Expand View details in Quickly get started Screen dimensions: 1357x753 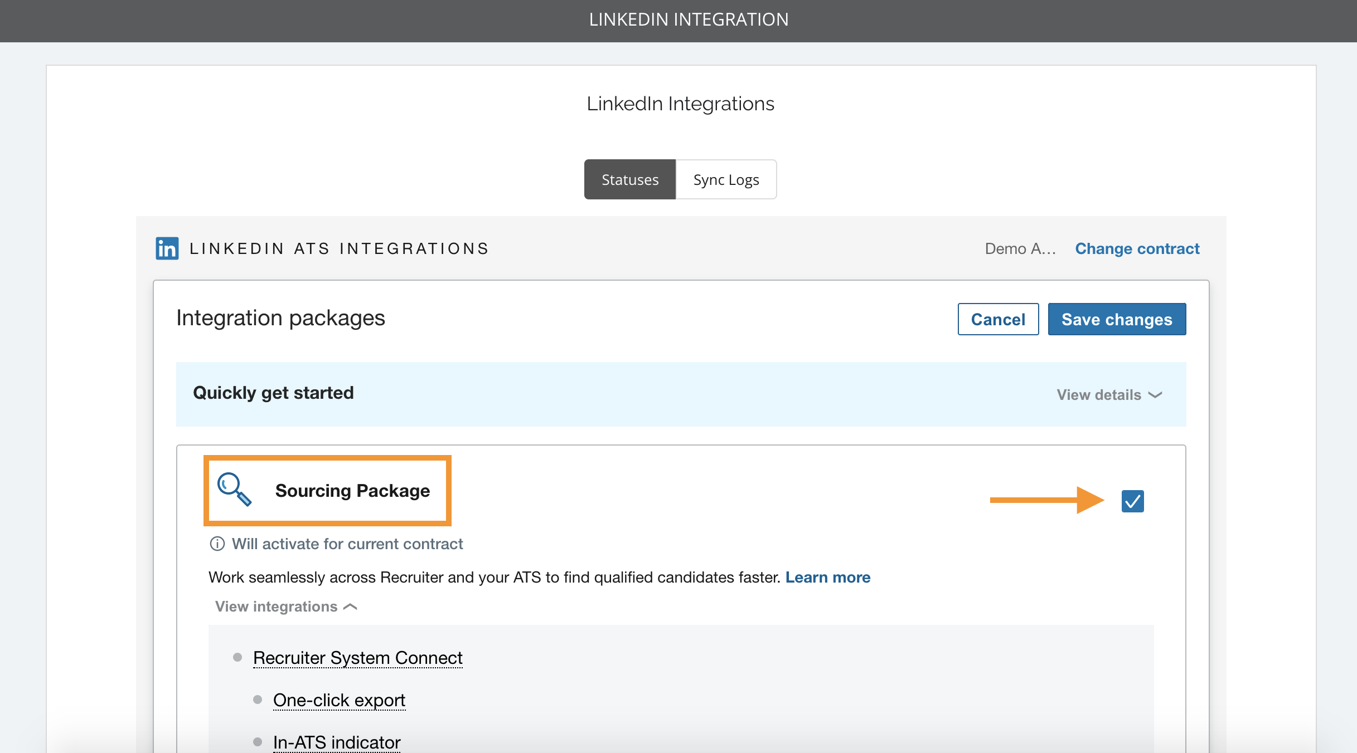[1109, 395]
